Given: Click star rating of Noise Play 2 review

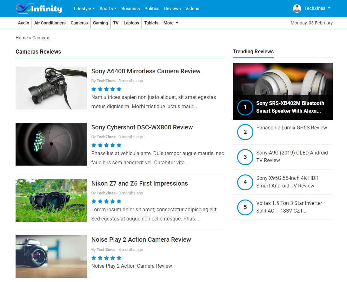Looking at the screenshot, I should tap(106, 258).
